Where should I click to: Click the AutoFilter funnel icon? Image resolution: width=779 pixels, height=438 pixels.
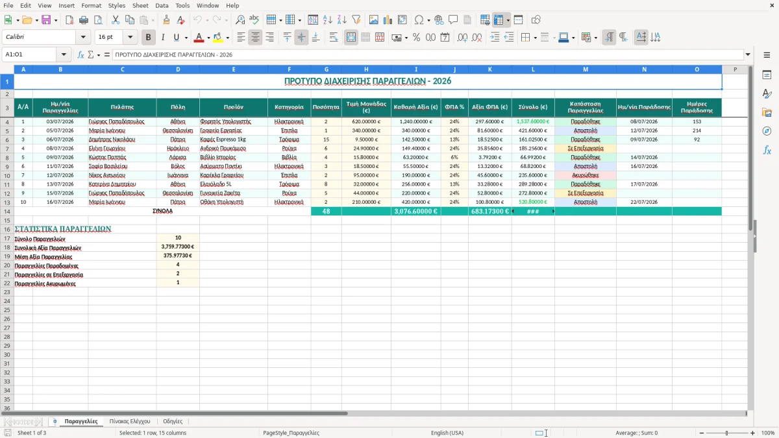tap(356, 20)
